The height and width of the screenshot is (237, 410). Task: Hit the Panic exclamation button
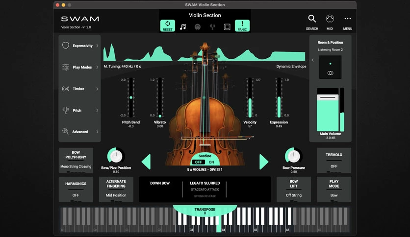point(242,26)
